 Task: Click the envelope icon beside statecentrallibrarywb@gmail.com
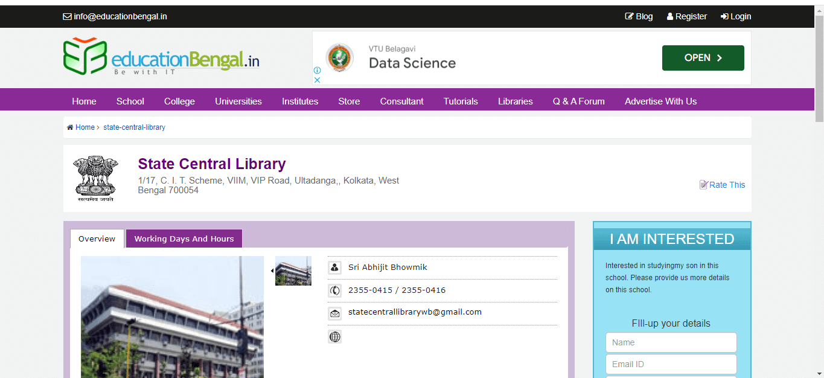[x=334, y=313]
